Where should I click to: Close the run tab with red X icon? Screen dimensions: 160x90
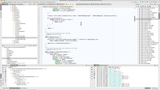(92, 77)
